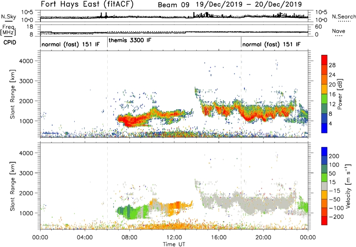Click the 'Time UT' axis label
Screen dimensions: 356x247
(174, 244)
